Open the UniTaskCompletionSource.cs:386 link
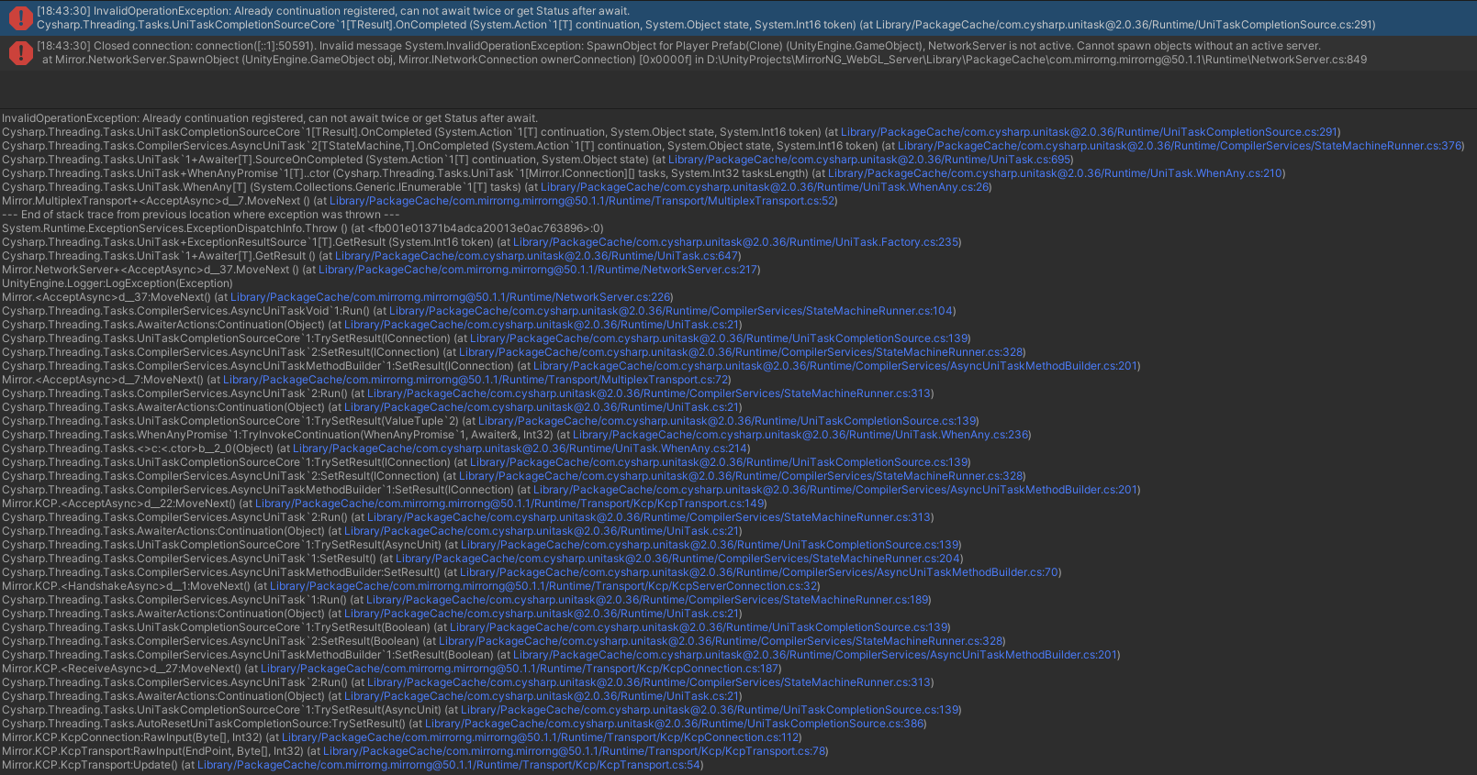 click(675, 724)
